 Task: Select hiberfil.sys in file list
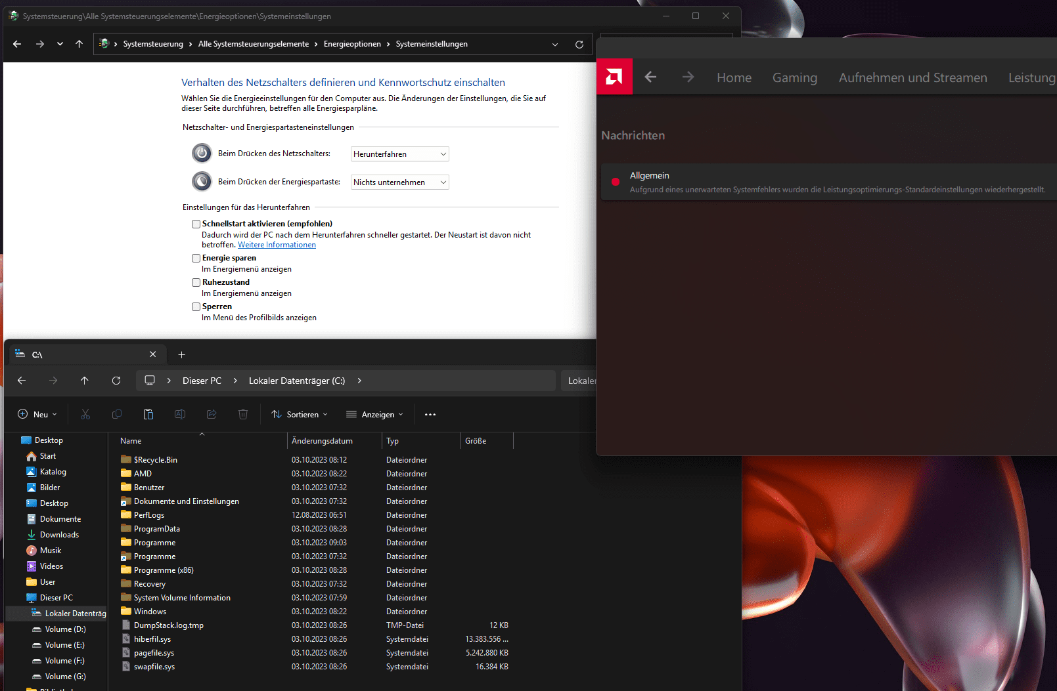[x=152, y=639]
